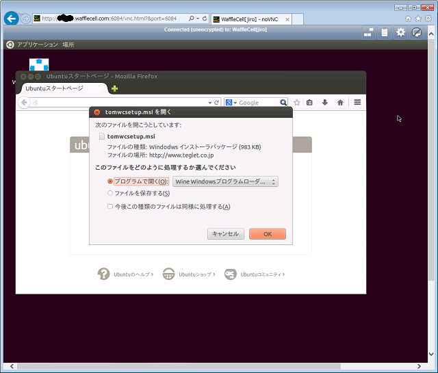Open 場所 menu
Screen dimensions: 438x373
point(68,44)
